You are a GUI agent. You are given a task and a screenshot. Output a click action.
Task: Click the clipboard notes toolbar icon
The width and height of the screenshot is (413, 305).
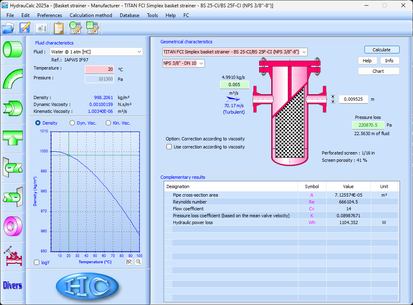coord(59,28)
